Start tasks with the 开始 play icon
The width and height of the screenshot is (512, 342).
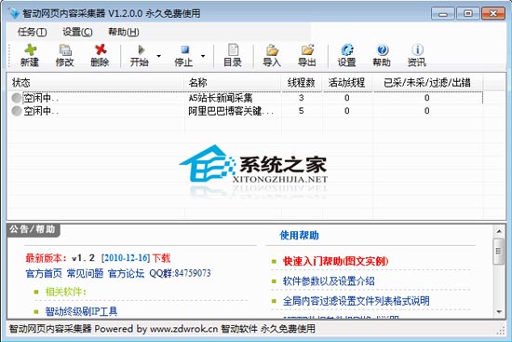point(141,49)
